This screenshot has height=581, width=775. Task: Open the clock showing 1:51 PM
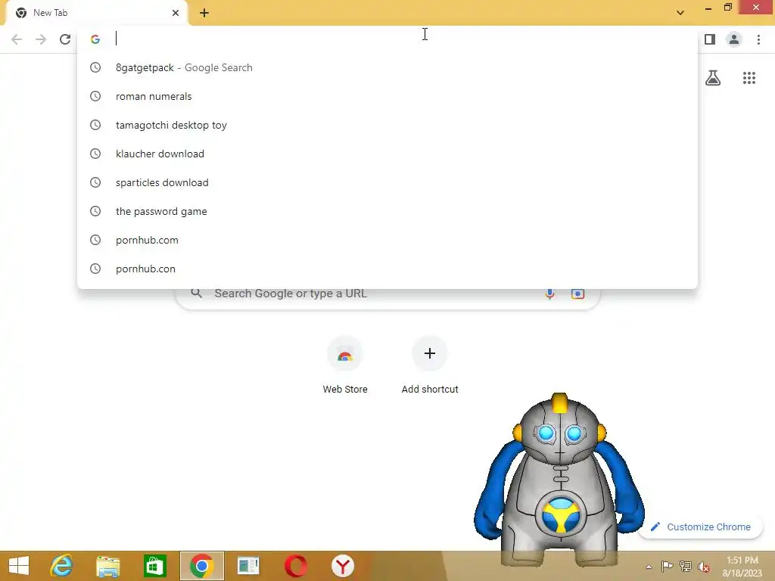click(742, 566)
